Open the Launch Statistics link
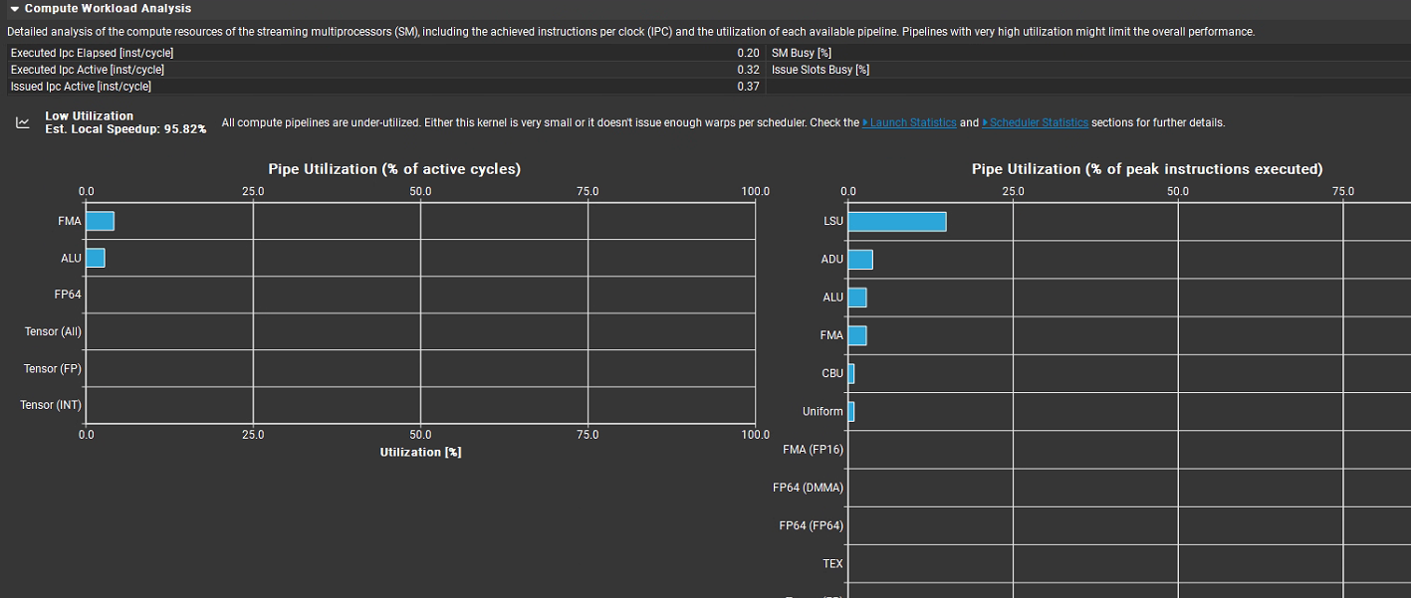The image size is (1411, 598). 912,122
